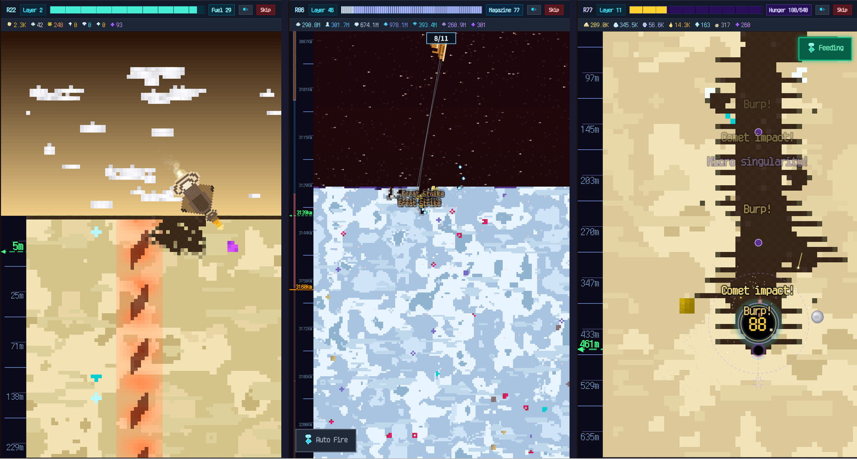Image resolution: width=857 pixels, height=459 pixels.
Task: Click the purple gem 93 icon
Action: click(x=112, y=25)
